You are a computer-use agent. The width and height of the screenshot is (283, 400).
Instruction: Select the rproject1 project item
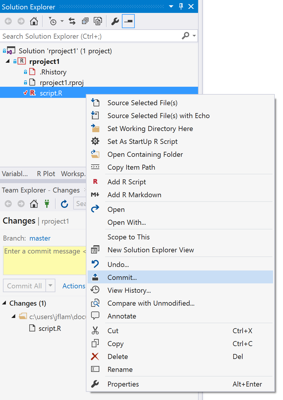[45, 62]
